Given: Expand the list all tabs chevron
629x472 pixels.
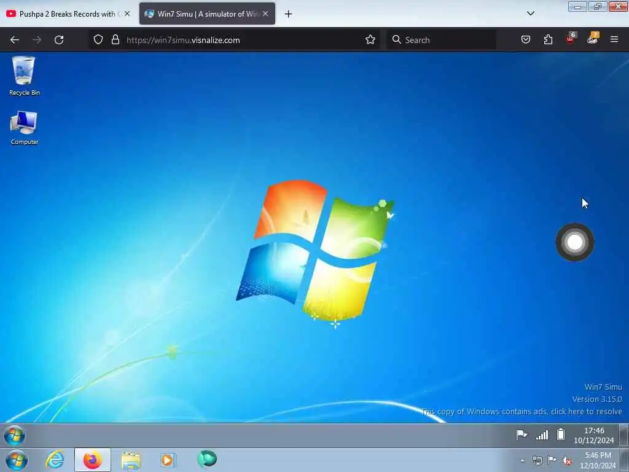Looking at the screenshot, I should click(x=530, y=14).
